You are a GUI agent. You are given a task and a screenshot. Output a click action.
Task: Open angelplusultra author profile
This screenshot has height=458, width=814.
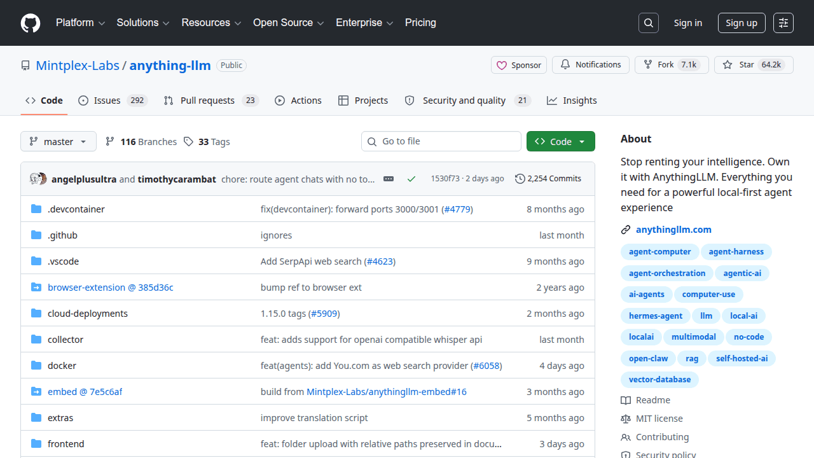[84, 179]
